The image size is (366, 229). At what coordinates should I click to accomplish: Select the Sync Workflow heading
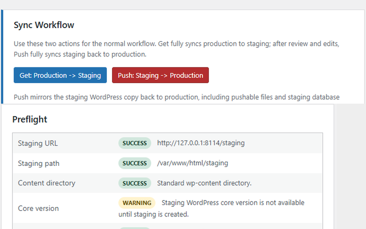(44, 25)
